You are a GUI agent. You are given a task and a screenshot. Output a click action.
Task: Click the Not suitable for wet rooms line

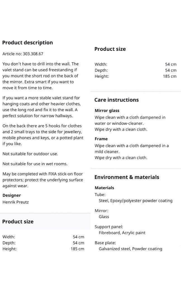click(x=35, y=164)
